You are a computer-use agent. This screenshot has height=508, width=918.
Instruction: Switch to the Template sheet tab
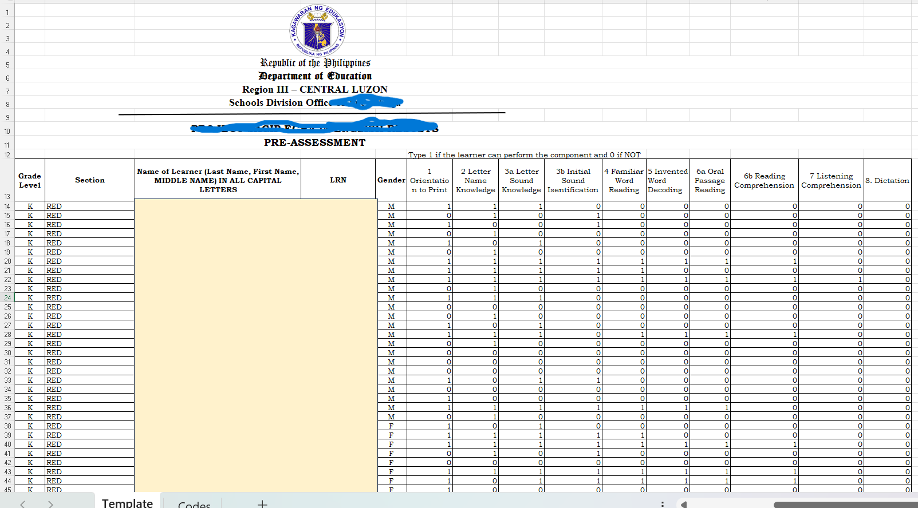(x=127, y=502)
